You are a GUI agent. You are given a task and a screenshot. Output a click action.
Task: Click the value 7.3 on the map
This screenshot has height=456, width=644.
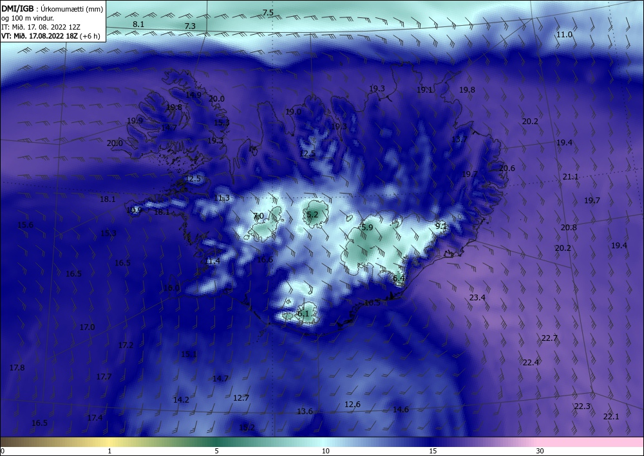pyautogui.click(x=190, y=26)
